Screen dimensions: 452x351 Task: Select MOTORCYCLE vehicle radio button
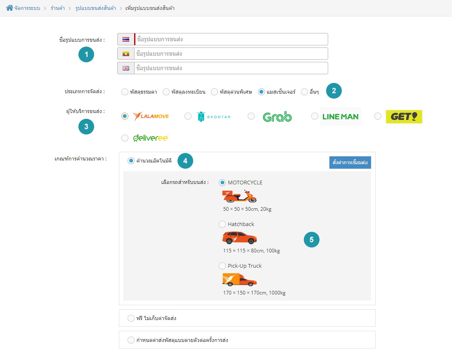pyautogui.click(x=222, y=183)
